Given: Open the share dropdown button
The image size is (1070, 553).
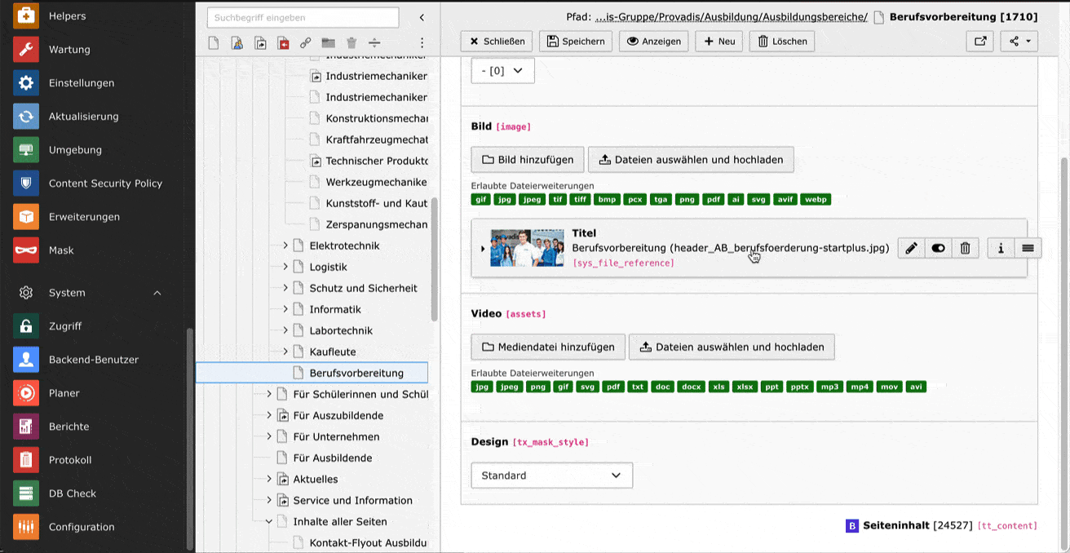Looking at the screenshot, I should (1019, 41).
